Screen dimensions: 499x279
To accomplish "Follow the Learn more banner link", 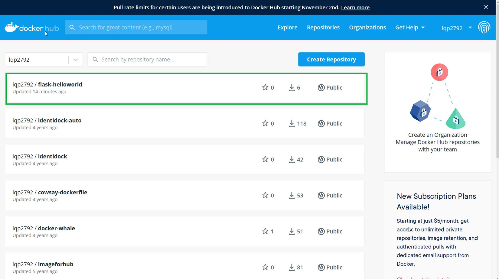I will click(355, 8).
